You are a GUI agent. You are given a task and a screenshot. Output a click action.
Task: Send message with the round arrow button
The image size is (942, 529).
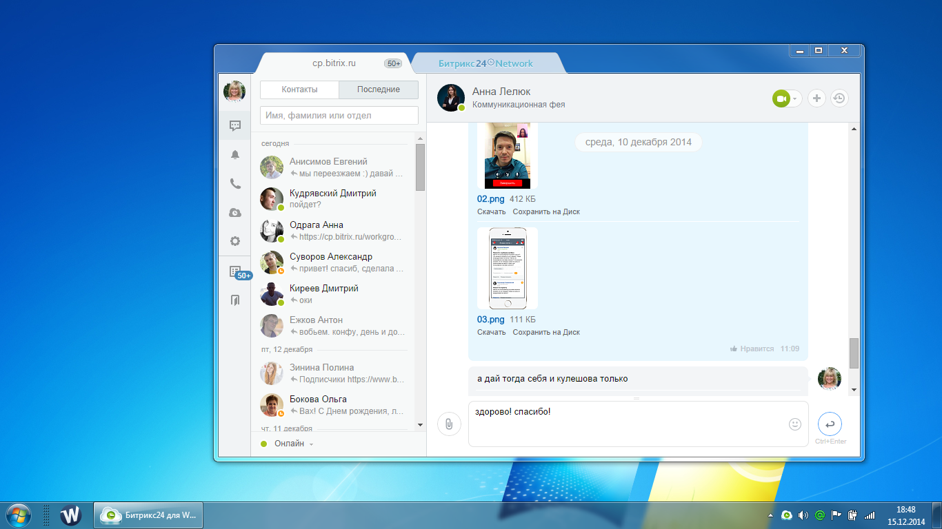click(830, 424)
